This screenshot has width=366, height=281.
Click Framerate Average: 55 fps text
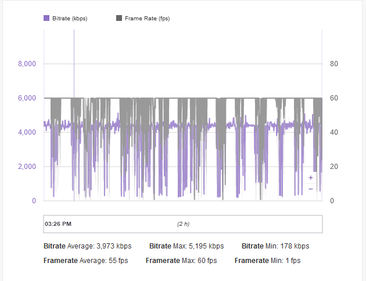[85, 261]
